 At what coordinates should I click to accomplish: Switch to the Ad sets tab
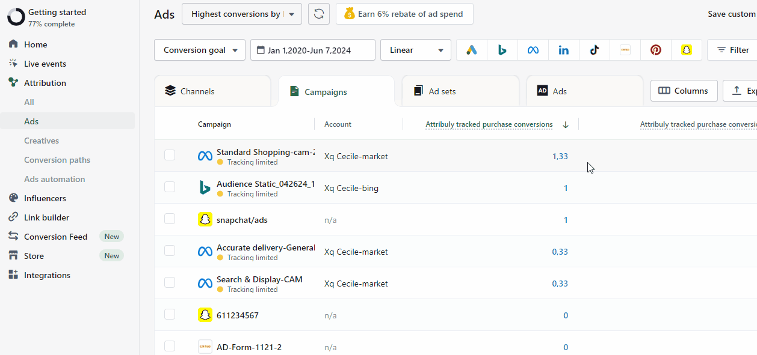(x=460, y=91)
